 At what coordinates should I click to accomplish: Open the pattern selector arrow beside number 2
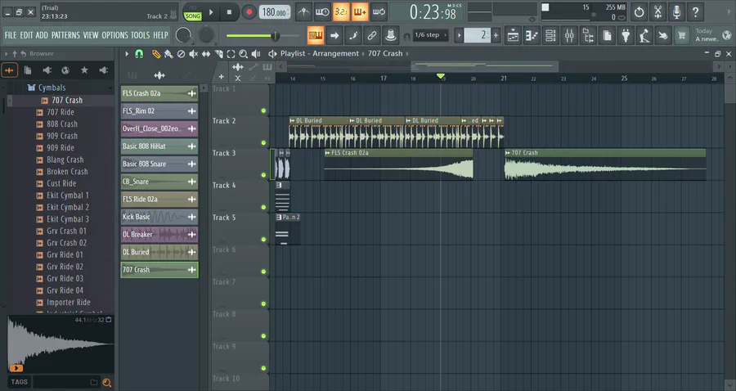click(460, 35)
